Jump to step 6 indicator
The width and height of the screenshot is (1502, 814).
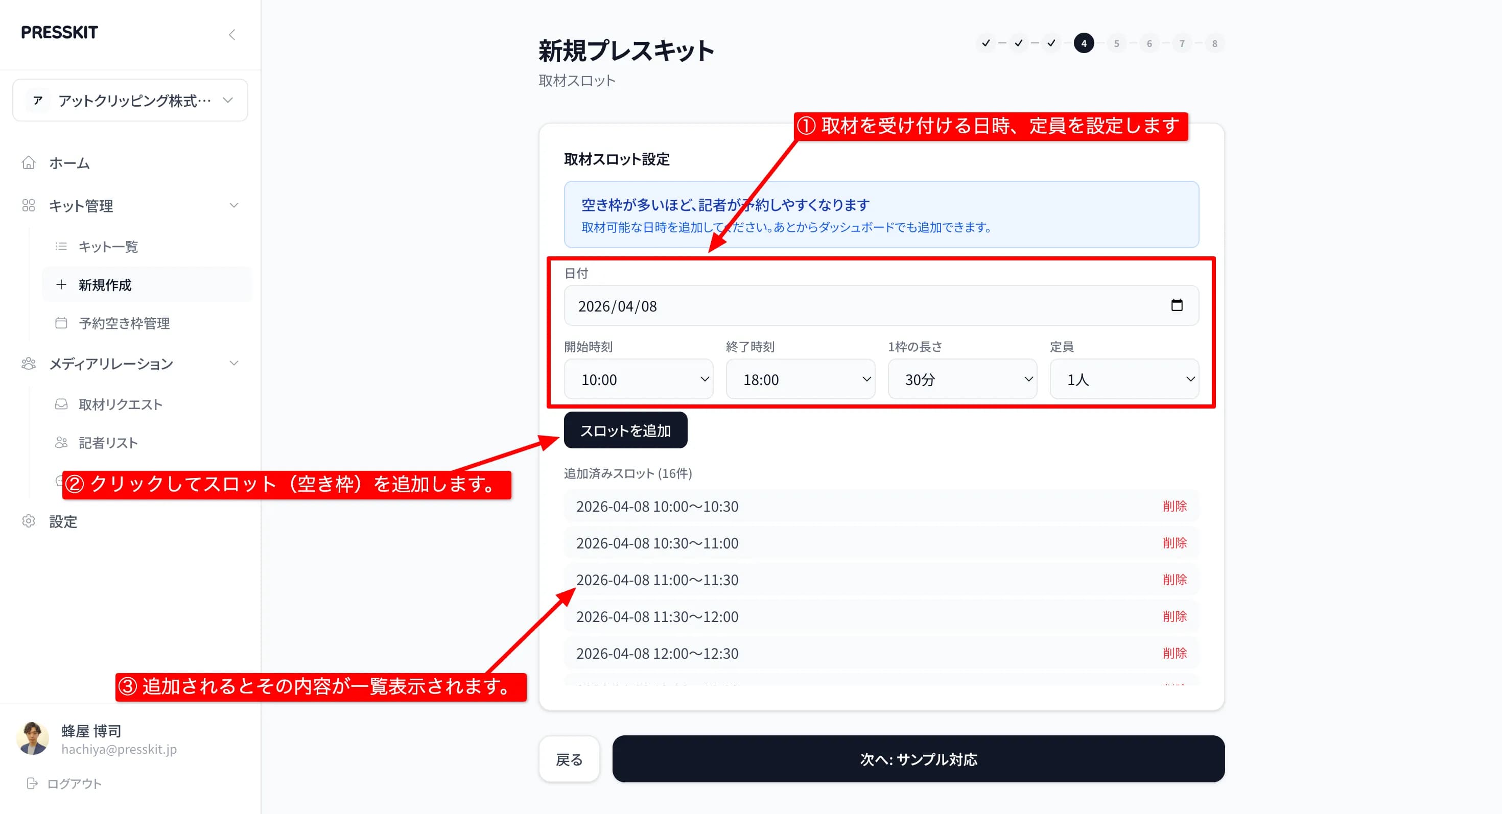(x=1148, y=43)
